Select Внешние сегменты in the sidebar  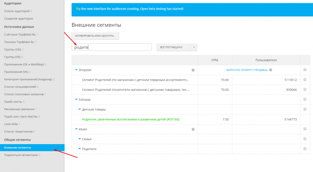pos(32,148)
